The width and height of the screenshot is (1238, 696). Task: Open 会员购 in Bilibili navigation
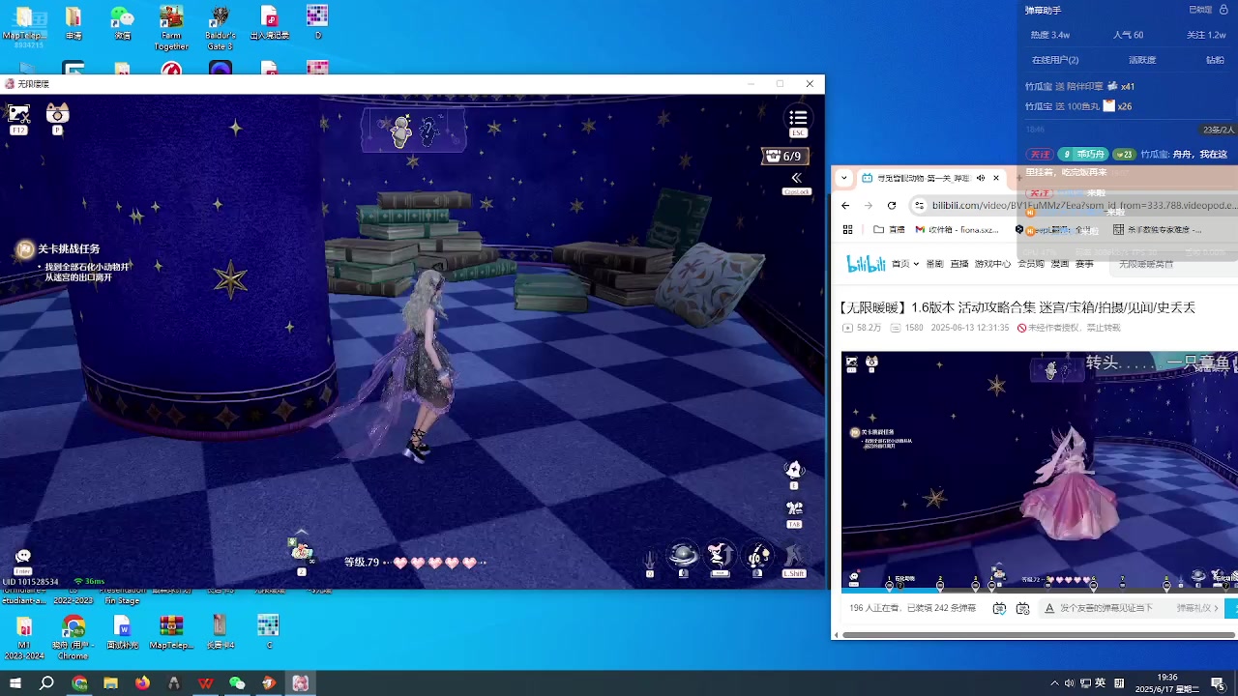tap(1031, 264)
